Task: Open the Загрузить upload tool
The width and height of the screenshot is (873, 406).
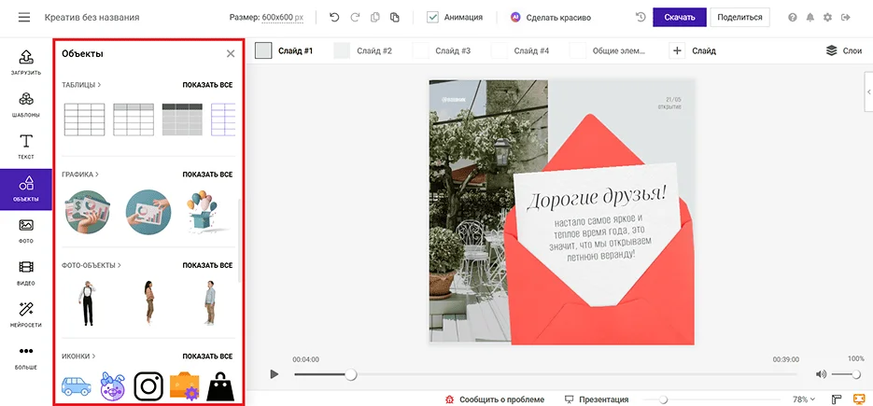Action: point(26,63)
